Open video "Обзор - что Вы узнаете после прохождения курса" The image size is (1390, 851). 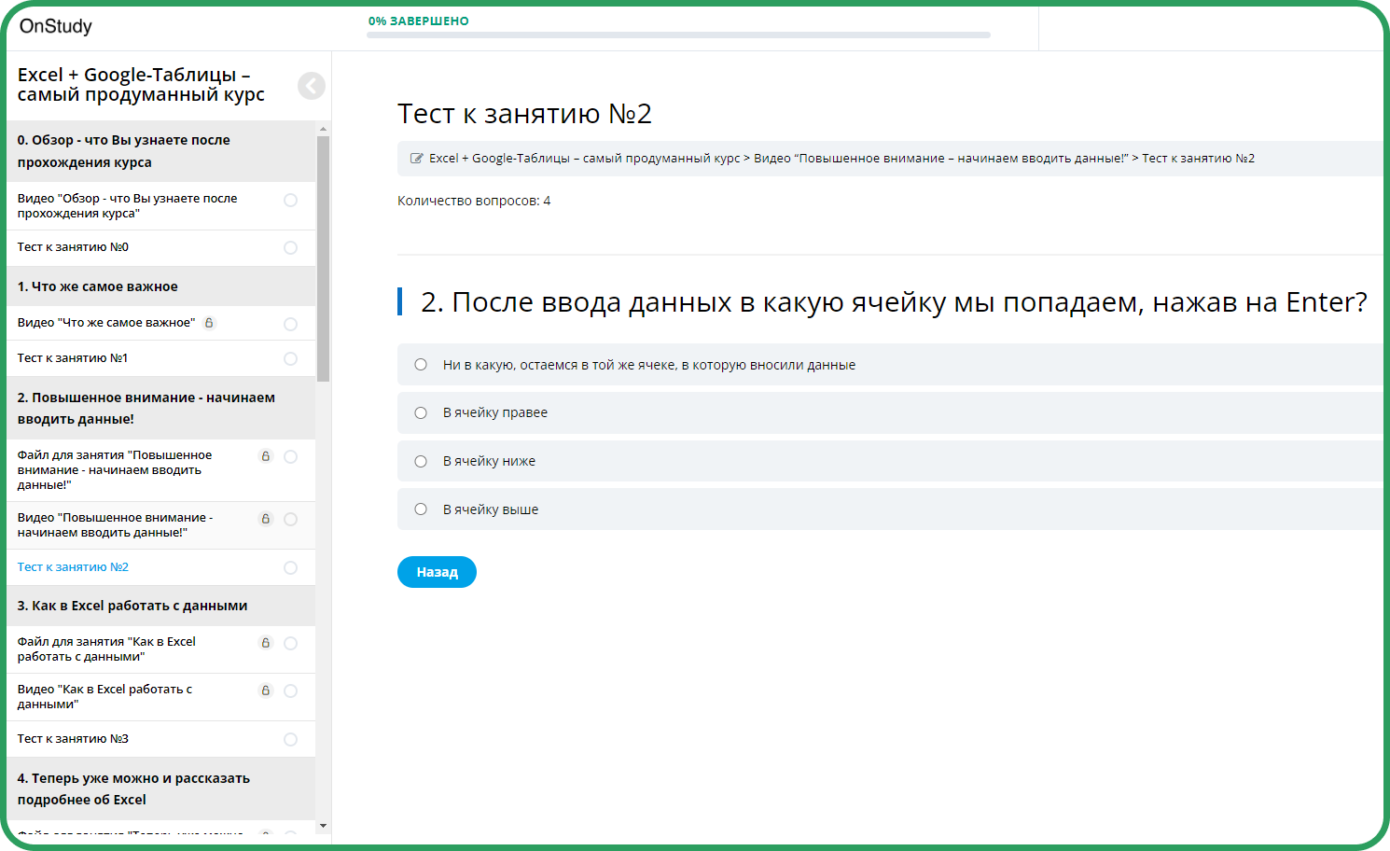(127, 206)
